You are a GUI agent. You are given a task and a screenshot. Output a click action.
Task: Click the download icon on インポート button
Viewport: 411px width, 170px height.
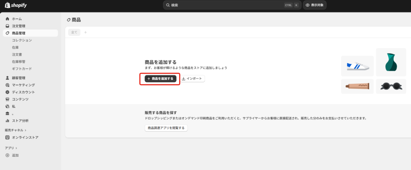(x=183, y=79)
